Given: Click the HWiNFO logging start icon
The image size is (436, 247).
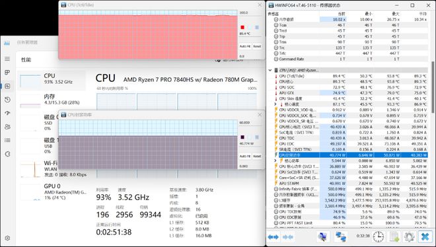Looking at the screenshot, I should click(394, 236).
